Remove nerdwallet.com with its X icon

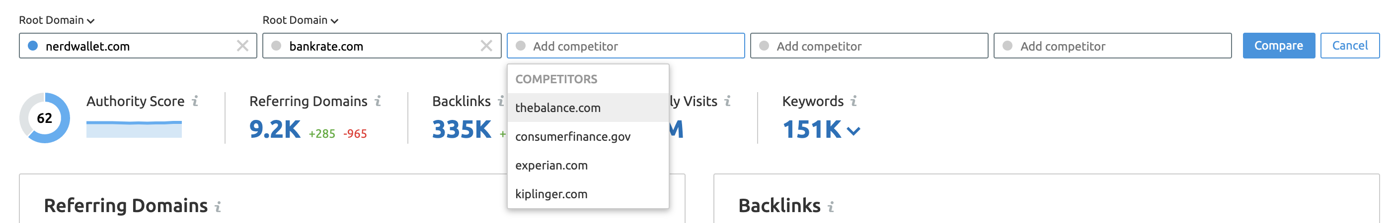(242, 46)
